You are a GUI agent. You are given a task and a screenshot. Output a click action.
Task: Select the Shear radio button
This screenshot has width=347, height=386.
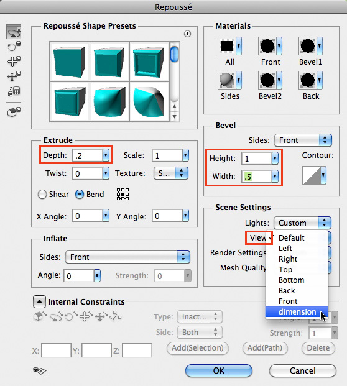42,194
